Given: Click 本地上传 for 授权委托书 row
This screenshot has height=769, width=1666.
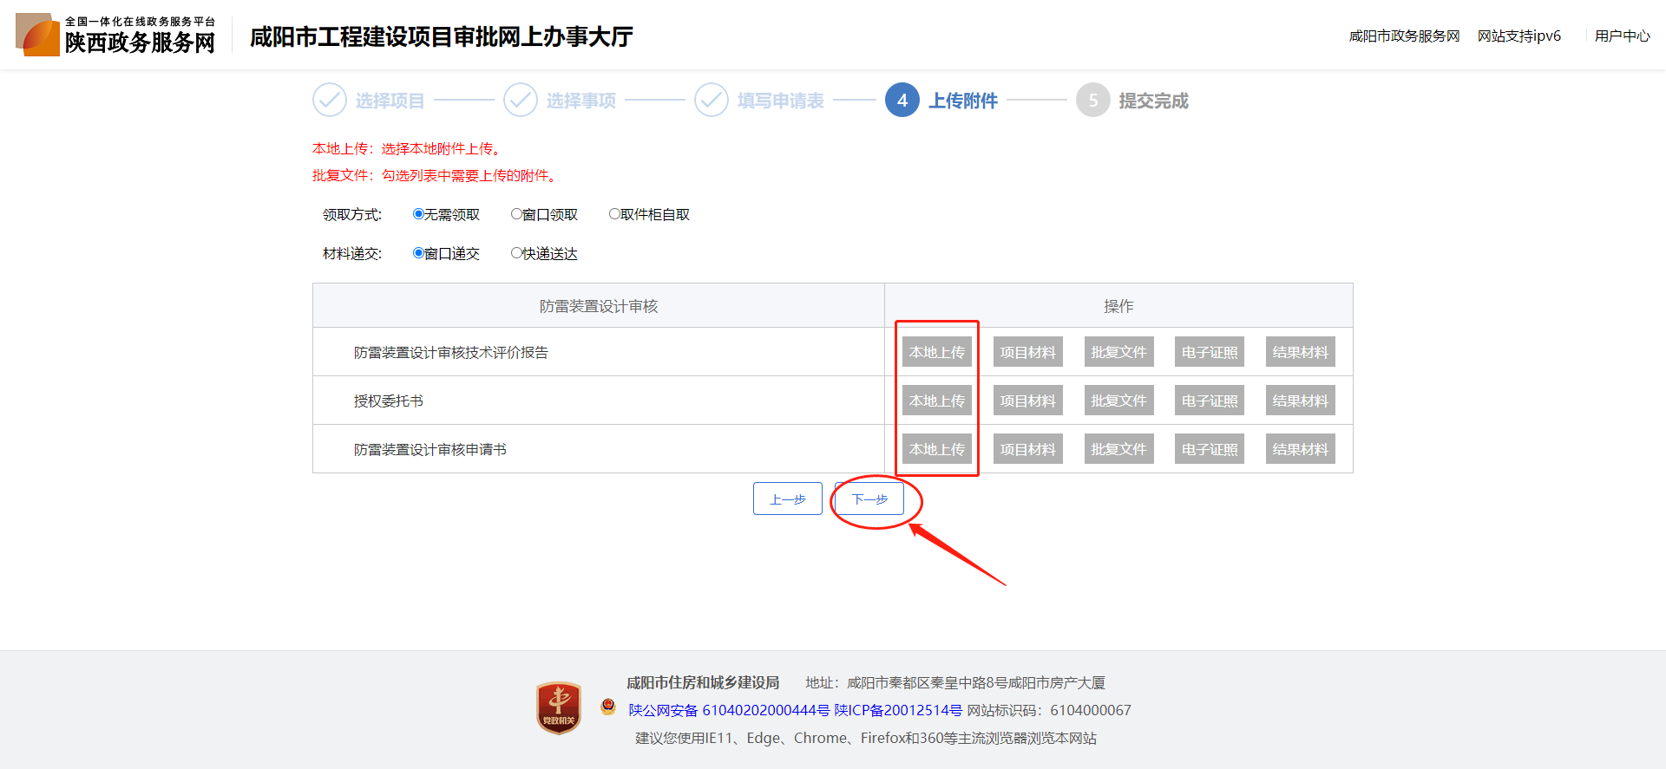Looking at the screenshot, I should point(937,401).
